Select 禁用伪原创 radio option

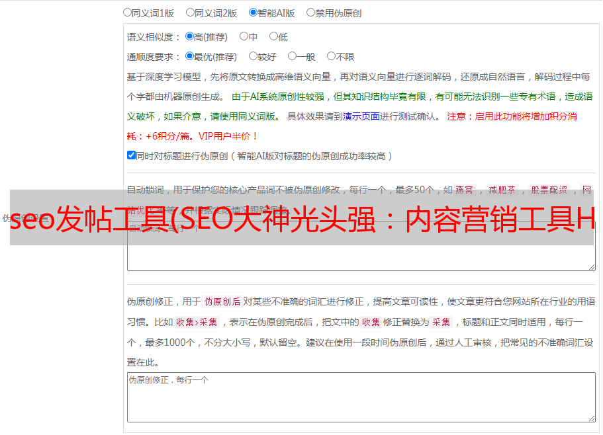310,13
